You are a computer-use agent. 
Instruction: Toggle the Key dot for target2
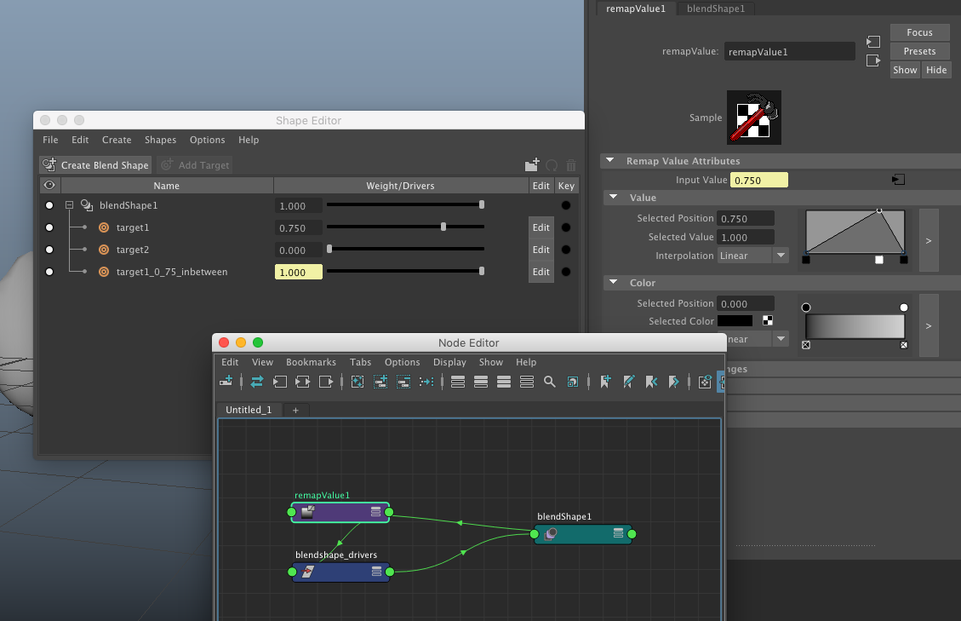coord(566,250)
